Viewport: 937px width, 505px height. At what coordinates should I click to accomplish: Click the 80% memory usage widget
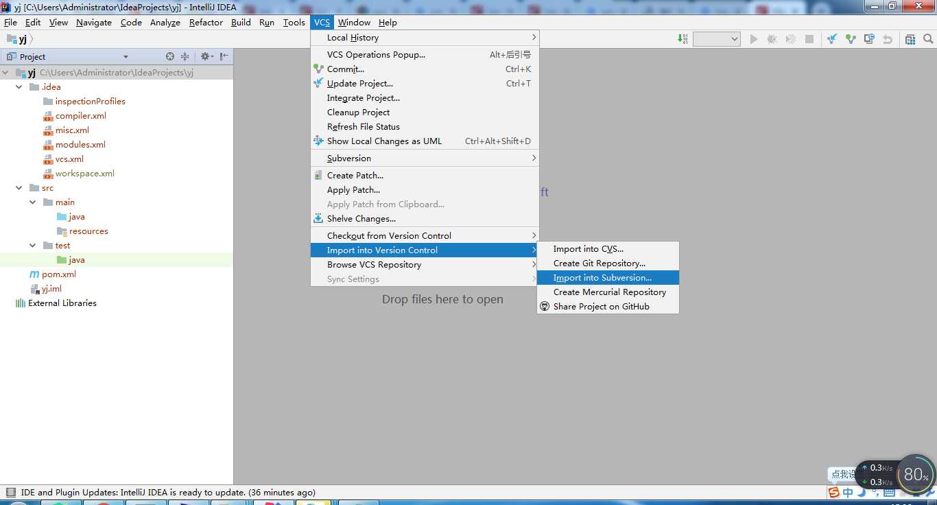point(916,474)
